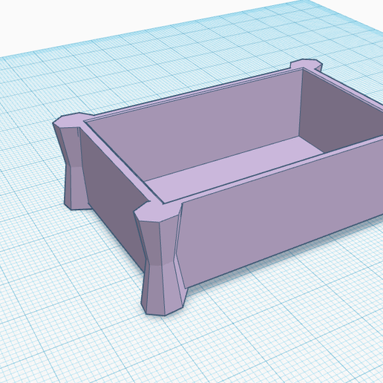Select the long front outer wall of the box
This screenshot has height=383, width=383.
[x=281, y=212]
